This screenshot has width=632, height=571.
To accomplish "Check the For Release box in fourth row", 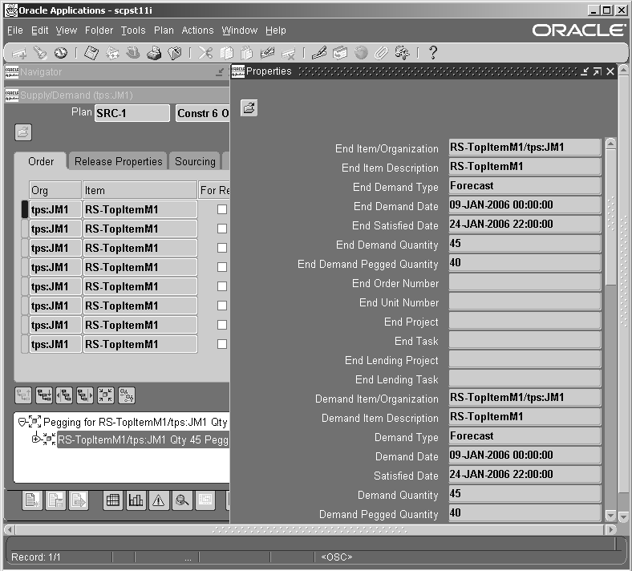I will point(222,267).
